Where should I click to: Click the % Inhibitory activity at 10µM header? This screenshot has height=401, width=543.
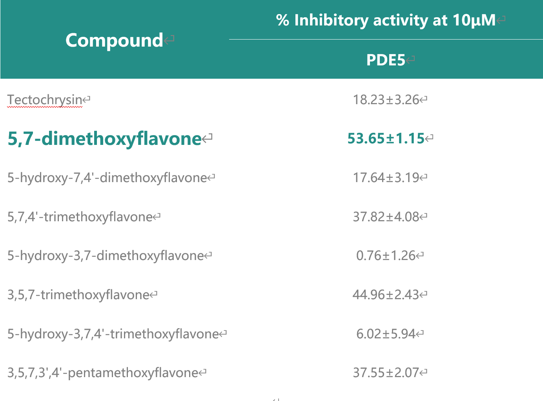(386, 20)
